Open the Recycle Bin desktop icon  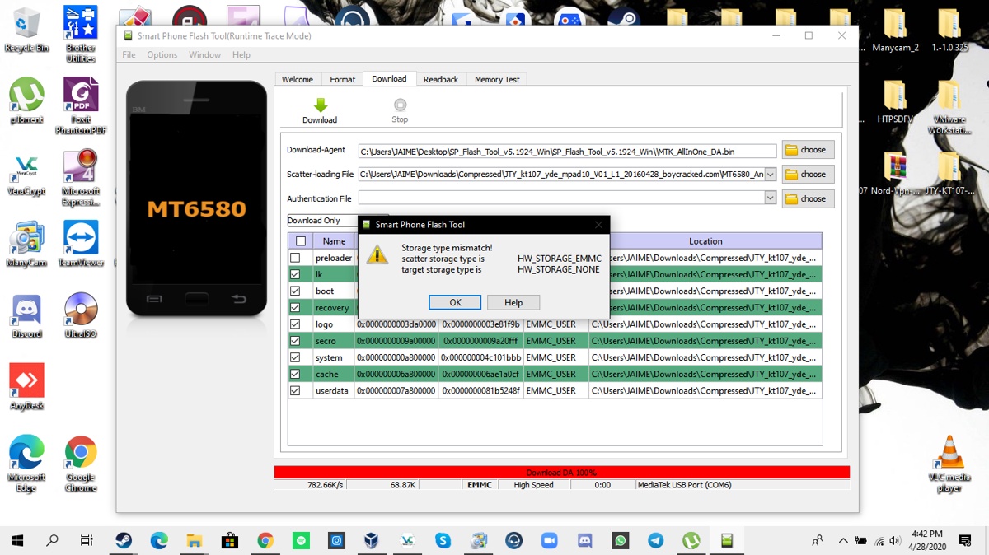[26, 30]
